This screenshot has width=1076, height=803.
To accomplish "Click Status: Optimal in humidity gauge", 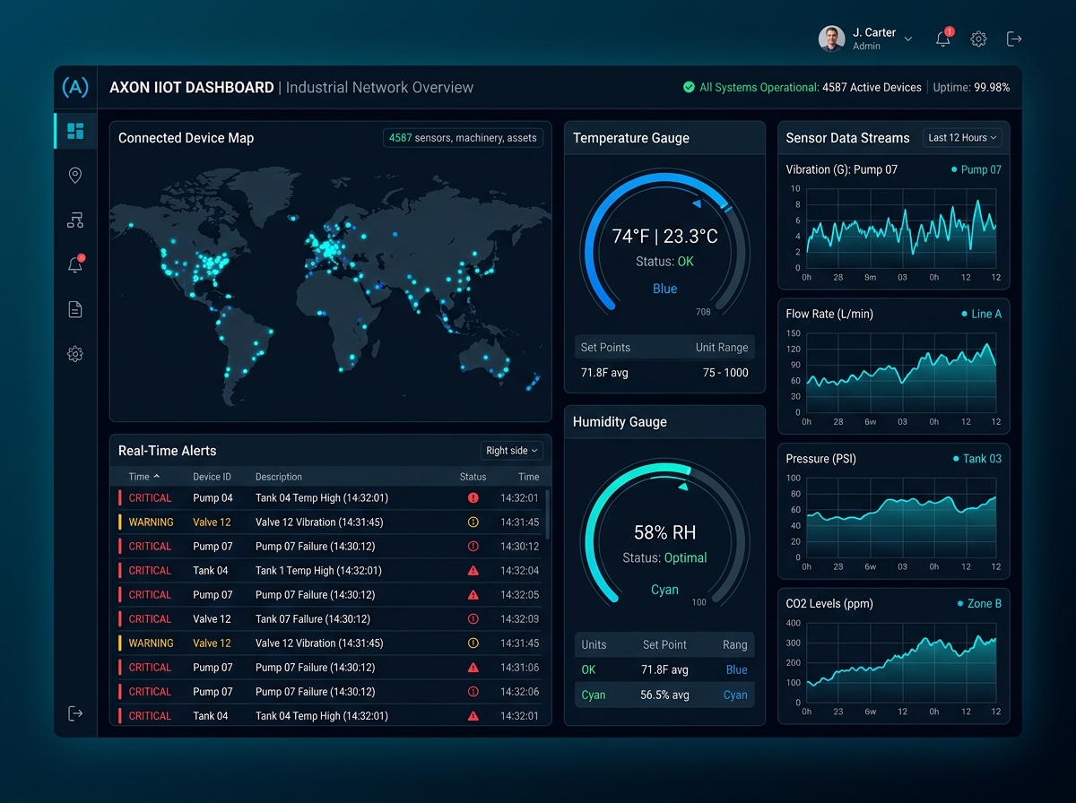I will click(664, 557).
